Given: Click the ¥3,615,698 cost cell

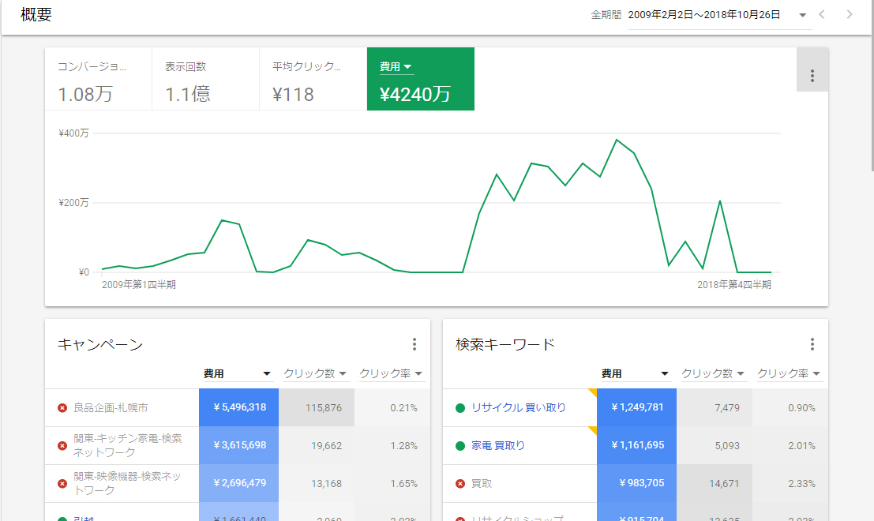Looking at the screenshot, I should [x=238, y=445].
